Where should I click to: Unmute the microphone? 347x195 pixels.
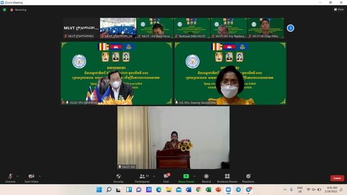pyautogui.click(x=10, y=177)
